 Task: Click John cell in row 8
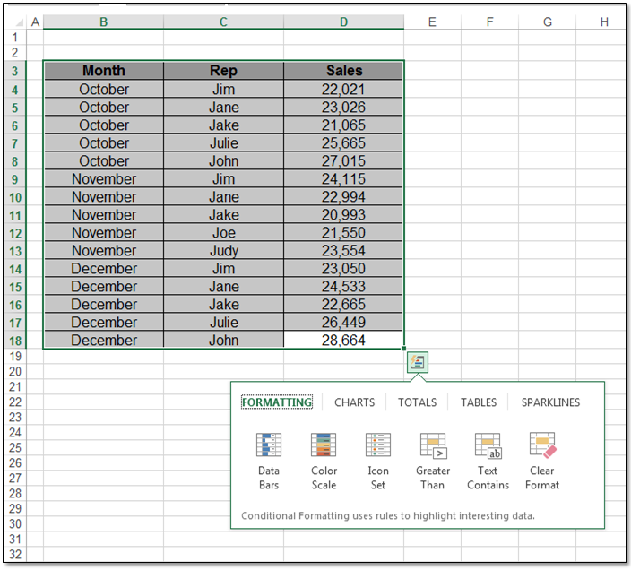223,161
